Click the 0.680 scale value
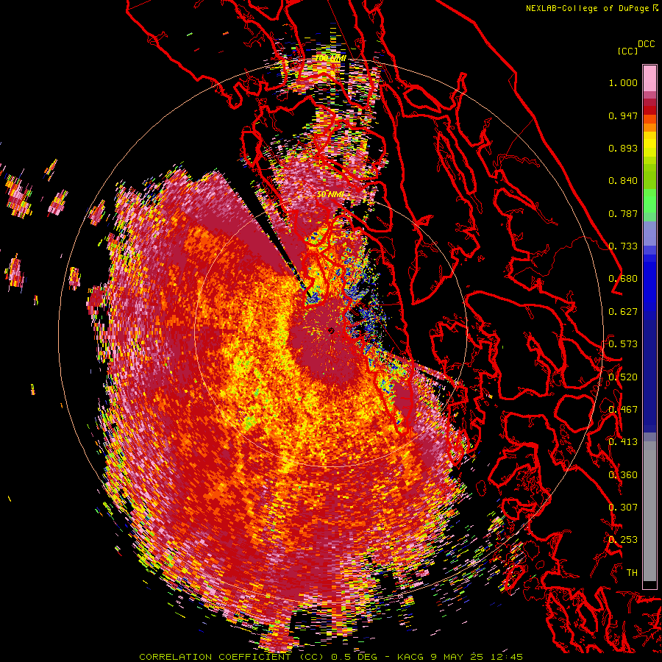This screenshot has height=662, width=662. (623, 279)
